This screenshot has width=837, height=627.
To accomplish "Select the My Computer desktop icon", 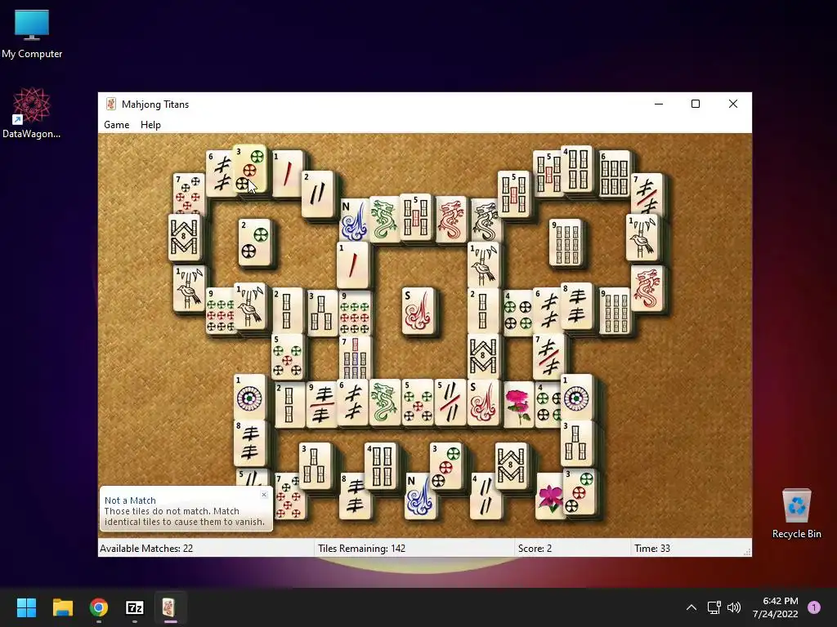I will [x=32, y=33].
